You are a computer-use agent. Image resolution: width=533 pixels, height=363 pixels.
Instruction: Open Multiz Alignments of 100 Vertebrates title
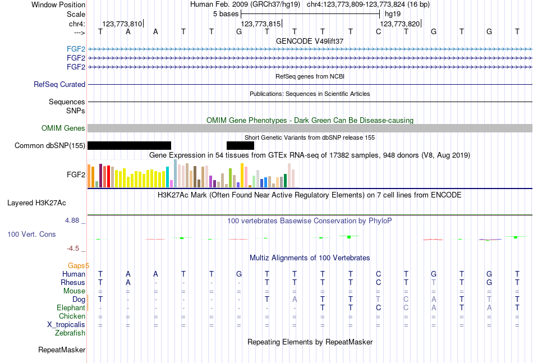coord(310,258)
